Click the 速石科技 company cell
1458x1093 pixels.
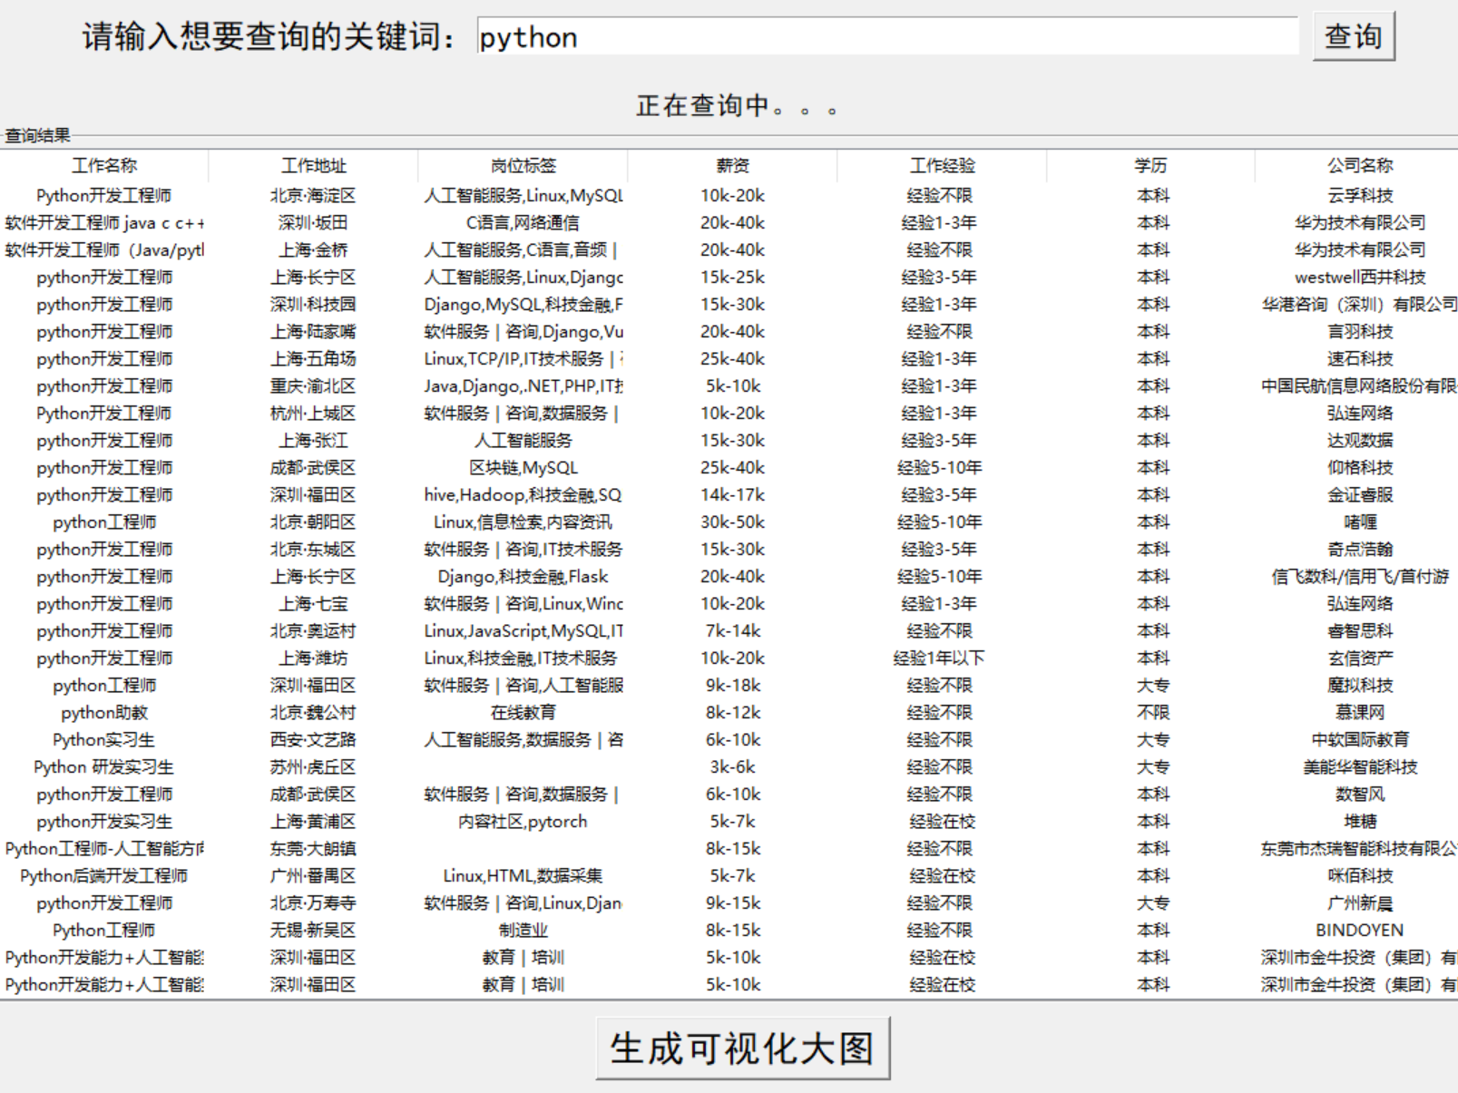tap(1359, 358)
